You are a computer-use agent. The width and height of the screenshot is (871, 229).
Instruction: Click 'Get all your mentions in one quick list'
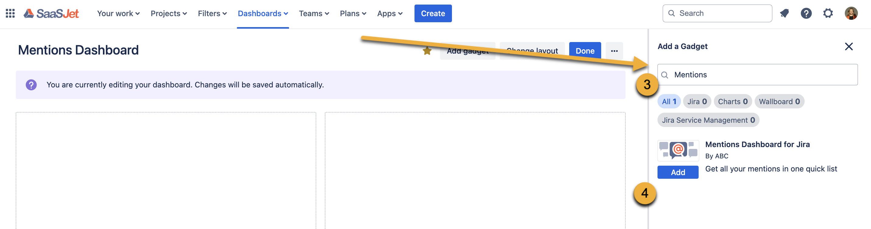[x=771, y=169]
